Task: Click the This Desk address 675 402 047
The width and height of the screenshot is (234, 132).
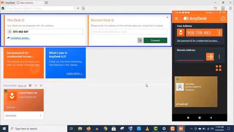Action: [45, 32]
